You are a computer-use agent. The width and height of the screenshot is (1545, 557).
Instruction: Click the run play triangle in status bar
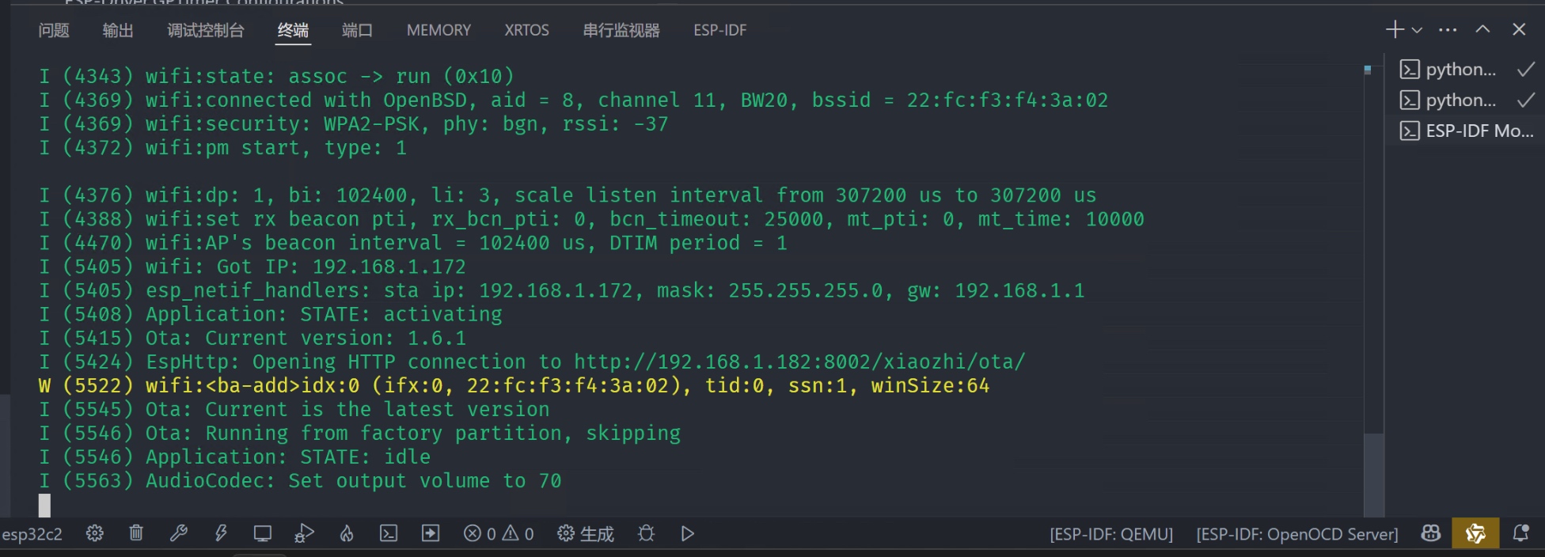[x=688, y=534]
